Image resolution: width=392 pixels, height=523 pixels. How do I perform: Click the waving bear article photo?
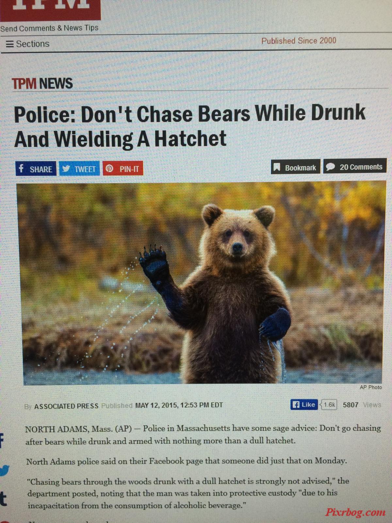click(202, 283)
